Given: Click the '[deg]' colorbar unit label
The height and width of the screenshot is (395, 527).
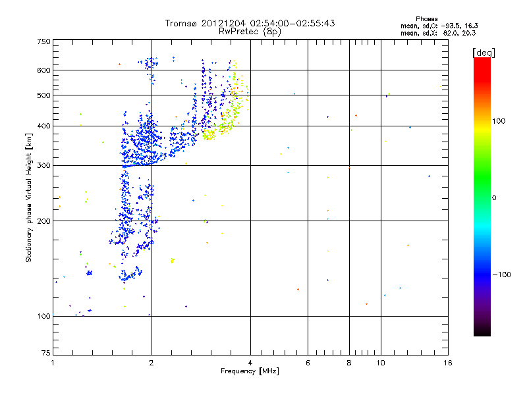Looking at the screenshot, I should coord(484,53).
